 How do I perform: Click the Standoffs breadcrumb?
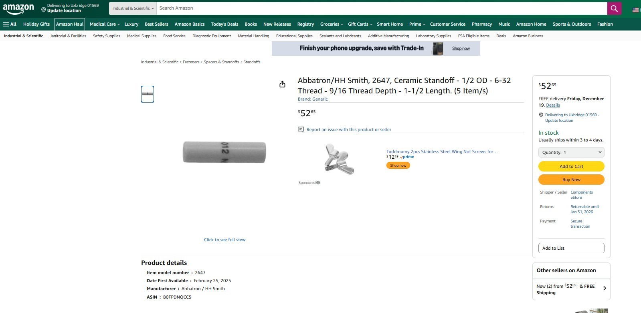(252, 62)
